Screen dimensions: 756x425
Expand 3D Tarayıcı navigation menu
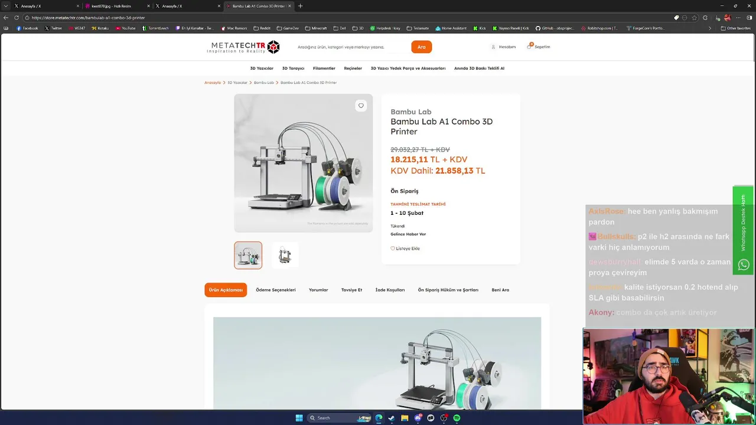click(x=293, y=68)
